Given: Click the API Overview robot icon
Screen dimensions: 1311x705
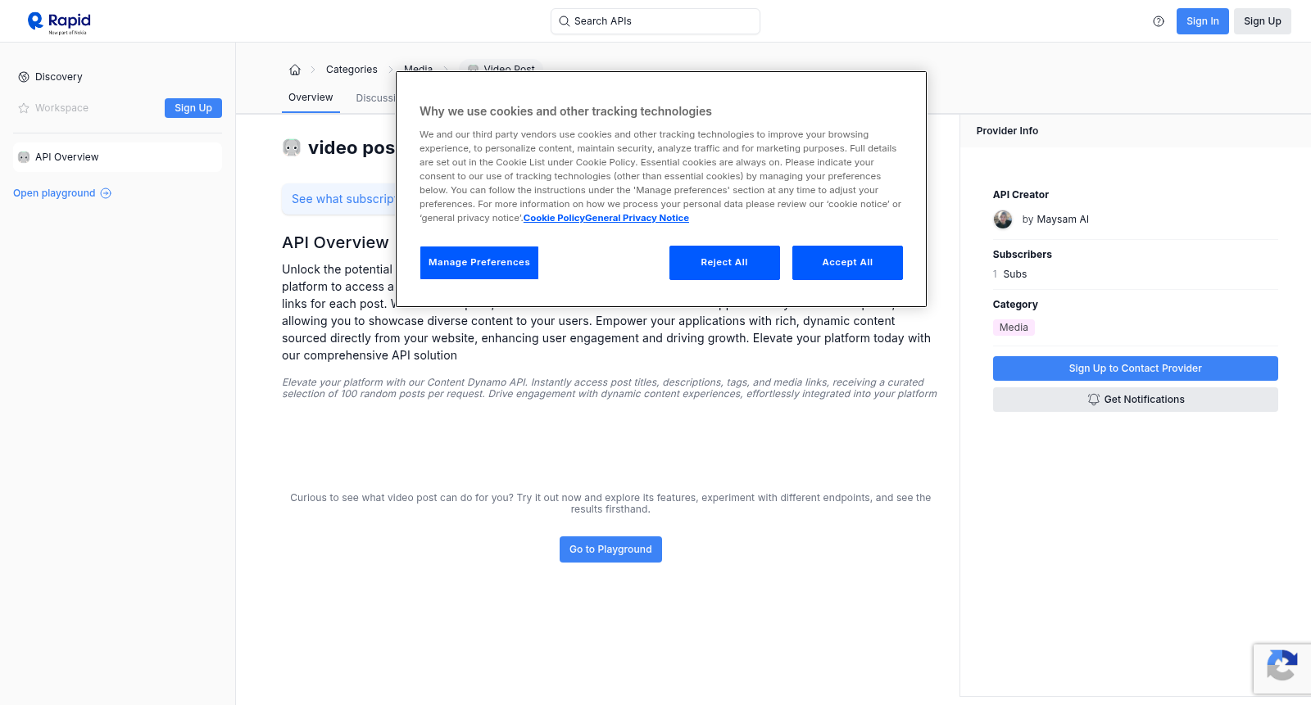Looking at the screenshot, I should 24,157.
